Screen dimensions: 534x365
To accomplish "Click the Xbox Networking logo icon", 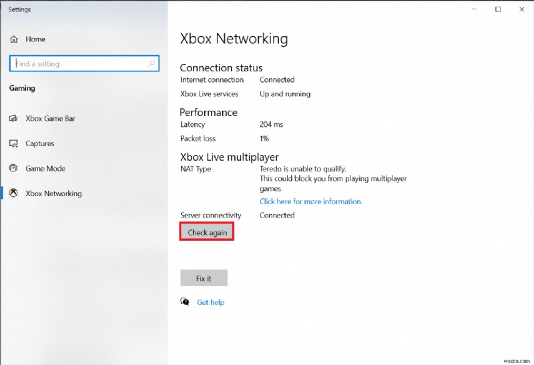I will pos(13,193).
